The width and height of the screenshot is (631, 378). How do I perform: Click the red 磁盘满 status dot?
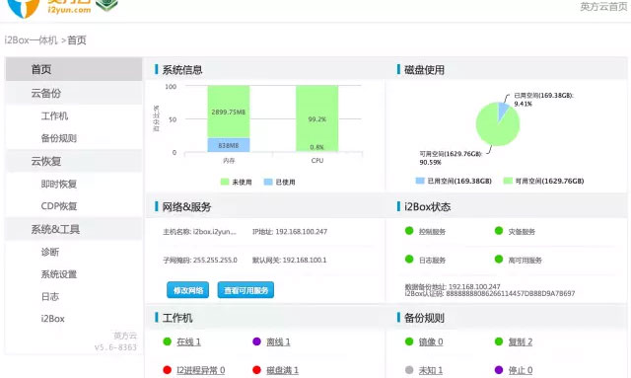point(256,369)
